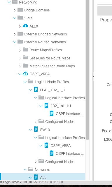
Task: Click icon of OSPF Interface under OSPF_VRFA profile
Action: 52,153
